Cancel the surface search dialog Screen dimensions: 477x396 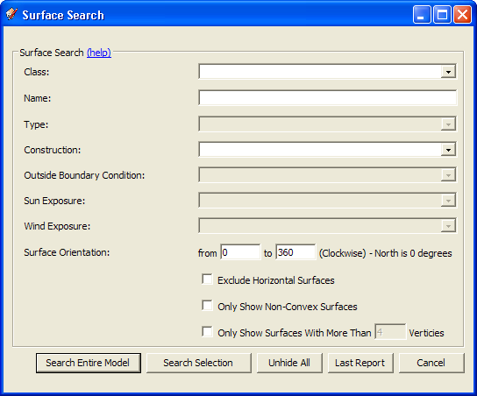coord(431,363)
